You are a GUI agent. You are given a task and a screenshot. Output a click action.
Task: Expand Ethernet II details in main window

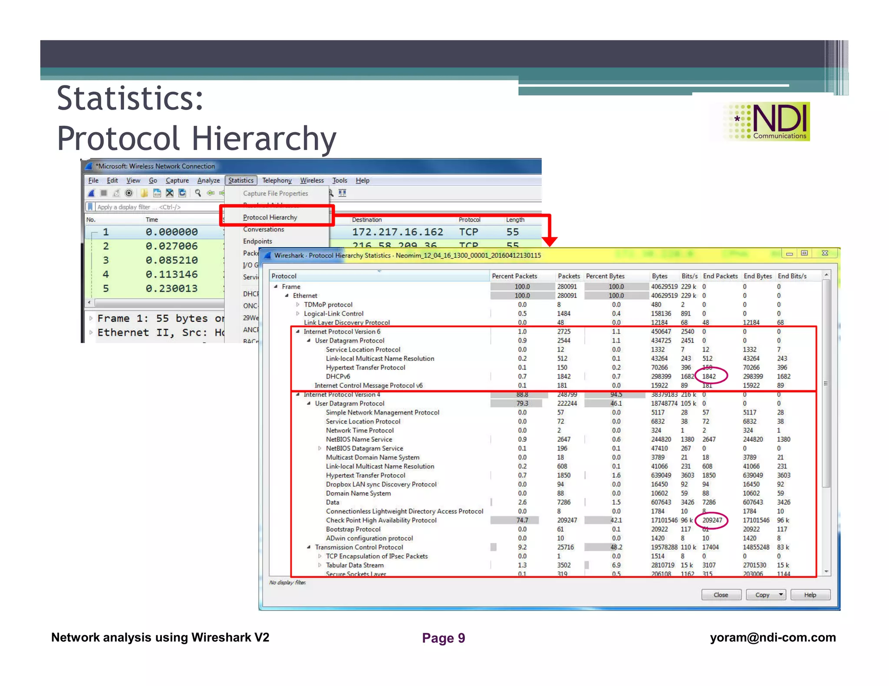91,333
